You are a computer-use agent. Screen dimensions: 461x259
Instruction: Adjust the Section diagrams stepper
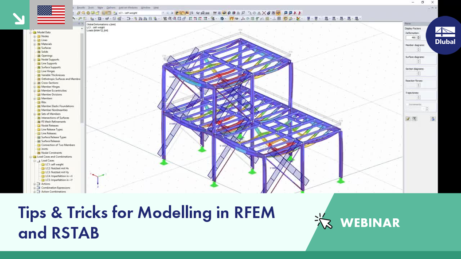point(418,73)
